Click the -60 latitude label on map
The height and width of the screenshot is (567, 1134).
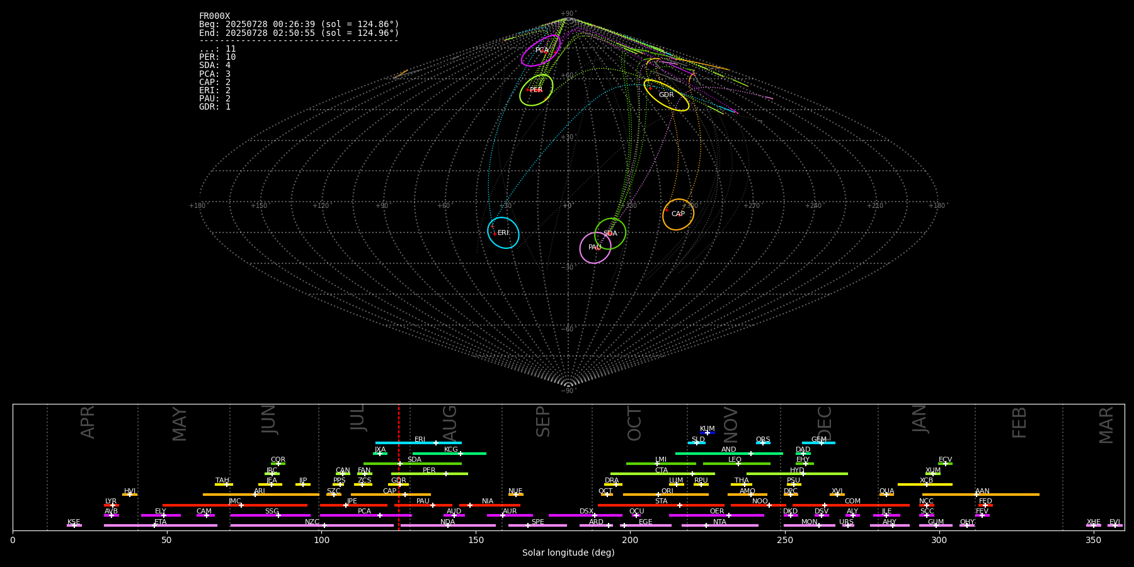pyautogui.click(x=567, y=329)
